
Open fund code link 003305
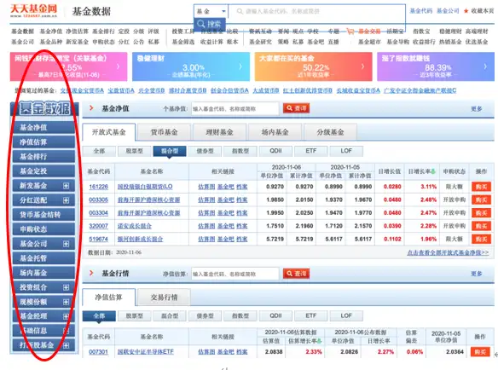98,199
